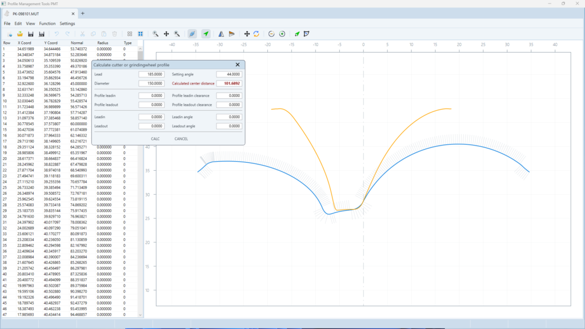Toggle the blue profile curve display icon
This screenshot has height=329, width=585.
tap(192, 34)
